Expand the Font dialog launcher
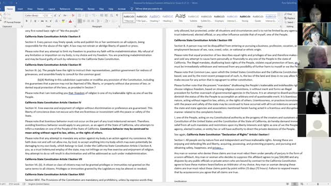Image resolution: width=331 pixels, height=186 pixels. click(x=75, y=26)
